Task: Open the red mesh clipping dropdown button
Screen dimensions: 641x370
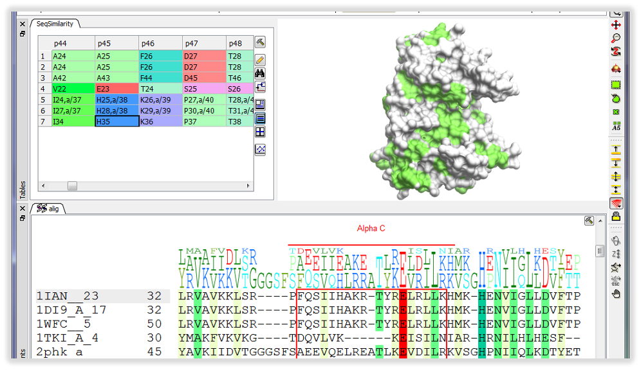Action: 616,203
